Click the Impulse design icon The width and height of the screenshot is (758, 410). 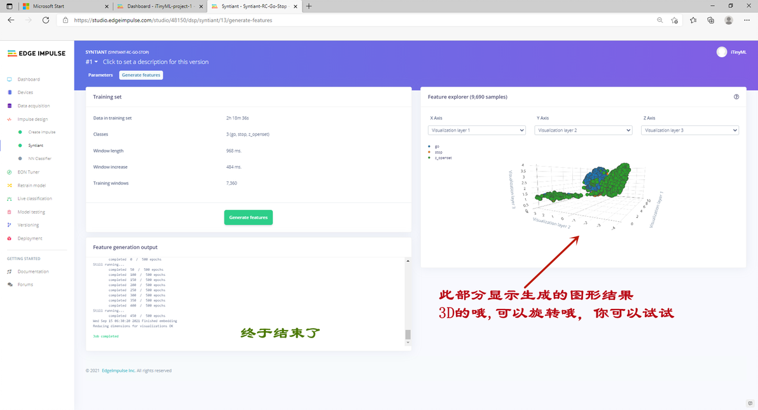[x=9, y=120]
